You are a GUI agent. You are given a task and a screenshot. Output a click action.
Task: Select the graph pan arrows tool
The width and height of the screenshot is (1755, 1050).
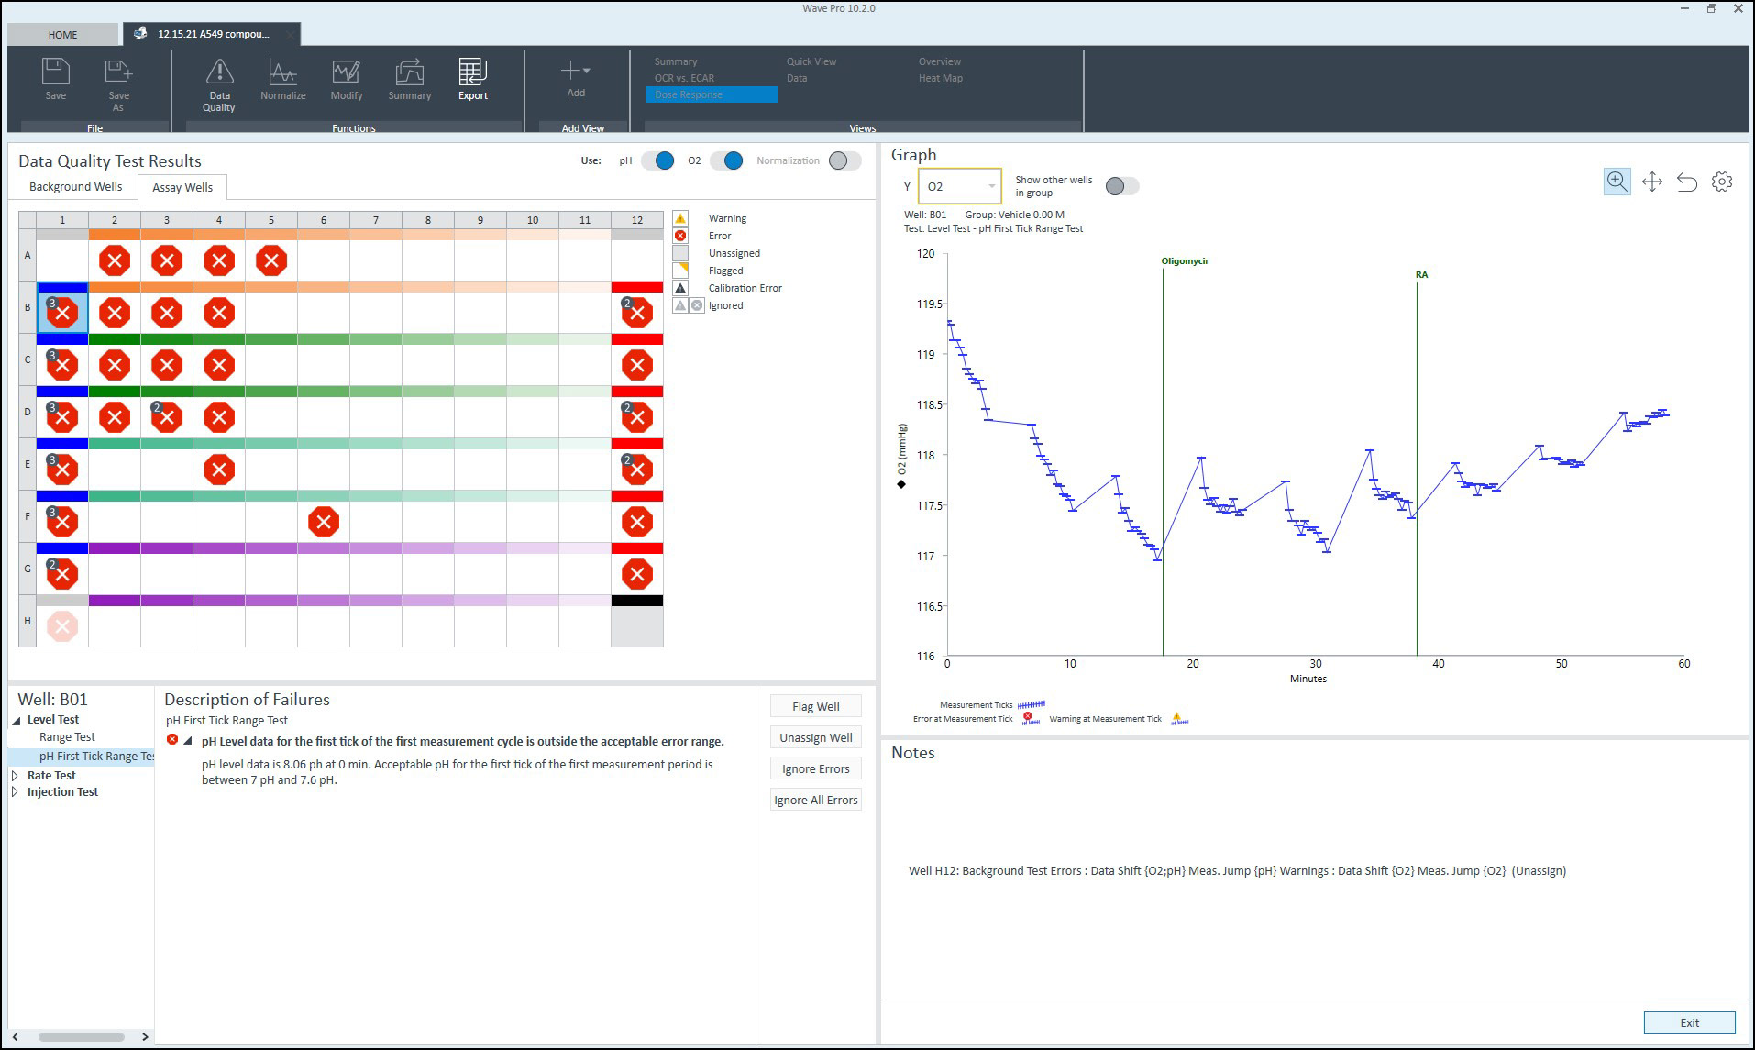click(x=1652, y=182)
